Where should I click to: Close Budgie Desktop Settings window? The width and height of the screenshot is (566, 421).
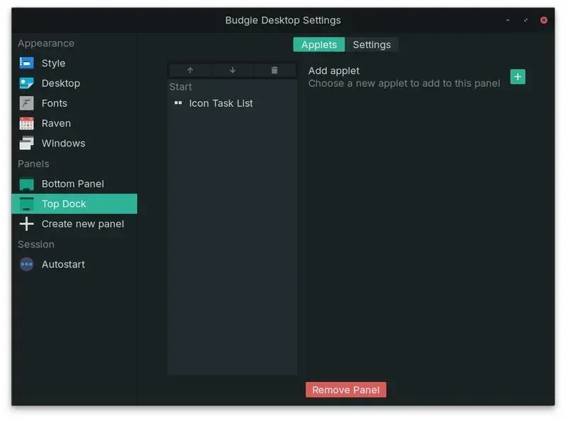[543, 21]
